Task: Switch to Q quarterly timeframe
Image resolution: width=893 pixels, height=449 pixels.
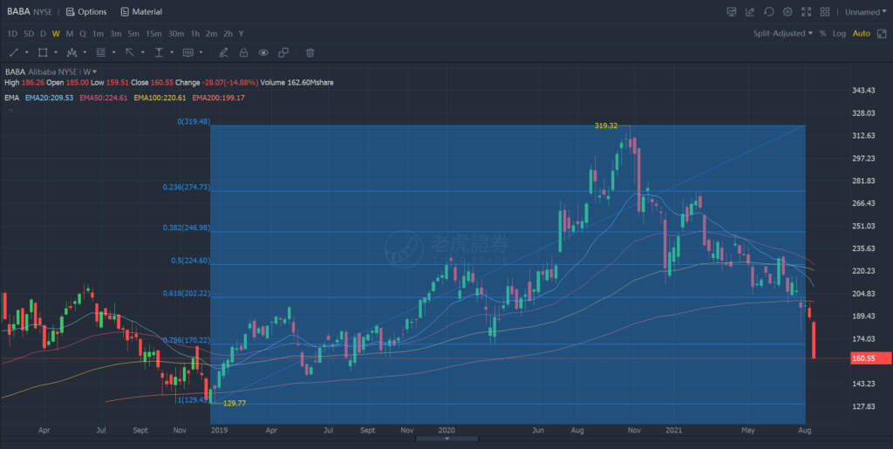Action: 83,34
